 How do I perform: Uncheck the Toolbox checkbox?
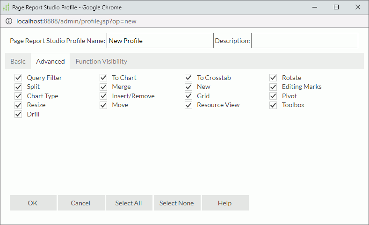273,105
